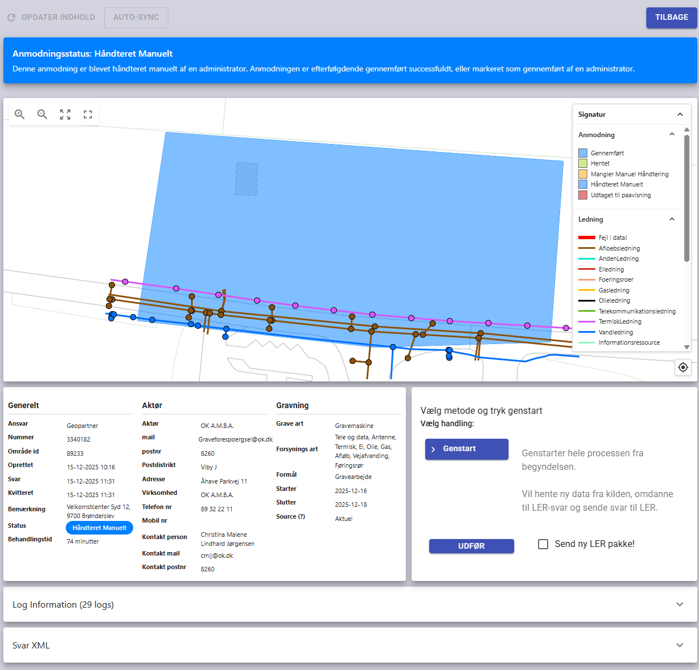Click the Mangler Manuel Håndtering swatch
The height and width of the screenshot is (670, 699).
[x=583, y=174]
